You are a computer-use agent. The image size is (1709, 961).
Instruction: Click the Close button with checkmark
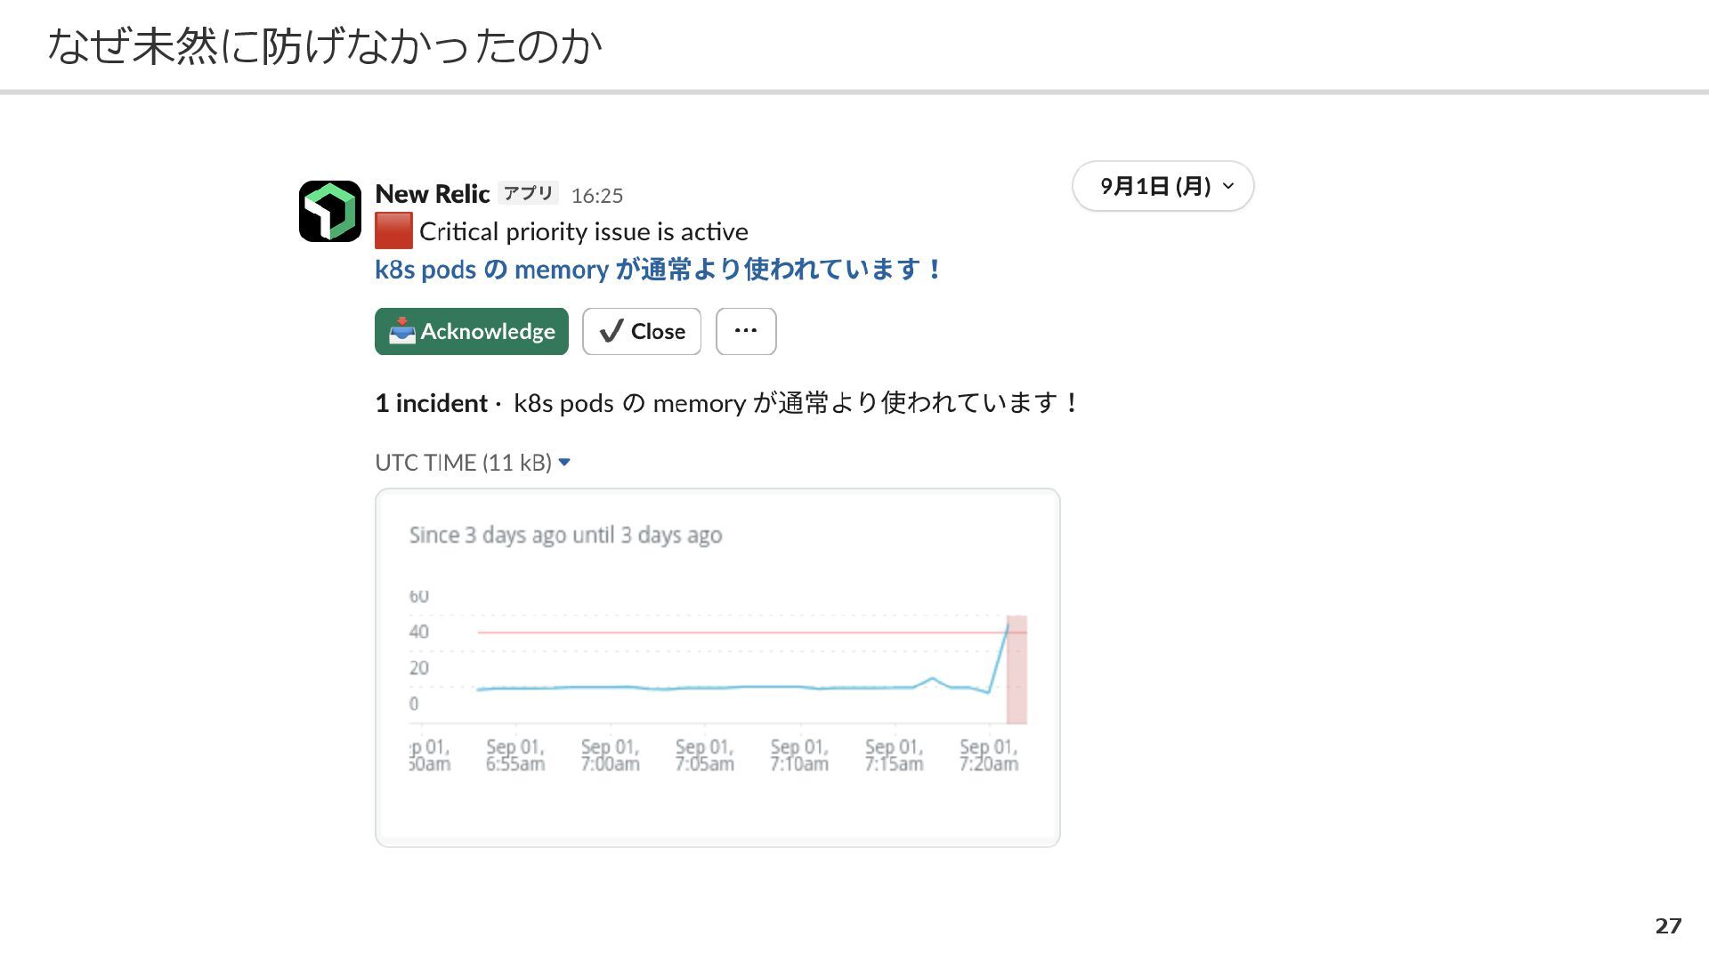pyautogui.click(x=642, y=332)
